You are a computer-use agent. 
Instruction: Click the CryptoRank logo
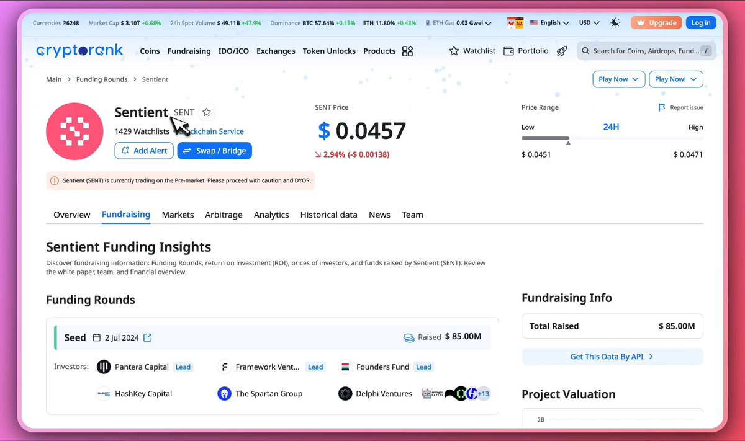tap(79, 51)
